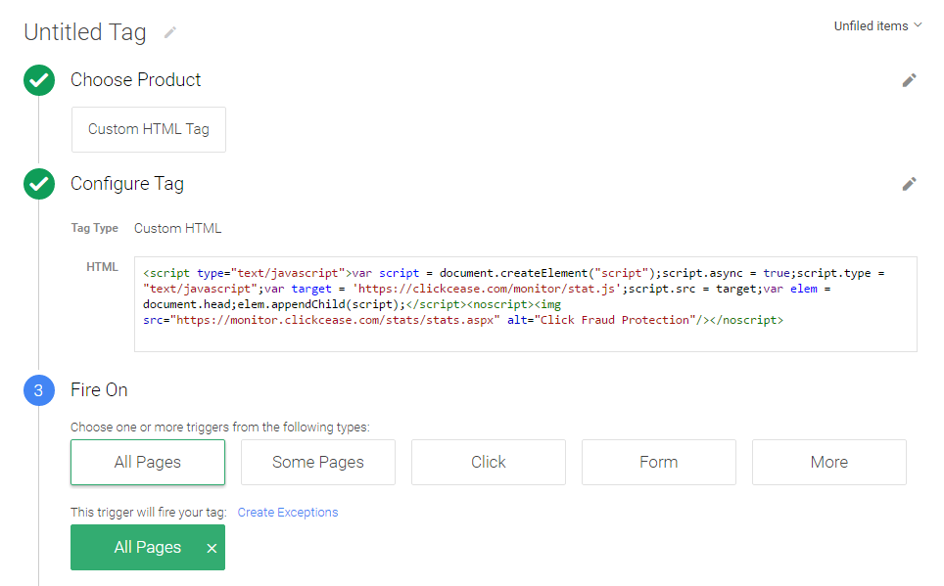This screenshot has width=944, height=586.
Task: Open the Create Exceptions link
Action: click(288, 512)
